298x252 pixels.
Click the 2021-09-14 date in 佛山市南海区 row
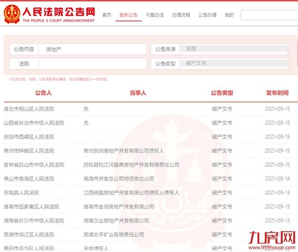click(277, 179)
